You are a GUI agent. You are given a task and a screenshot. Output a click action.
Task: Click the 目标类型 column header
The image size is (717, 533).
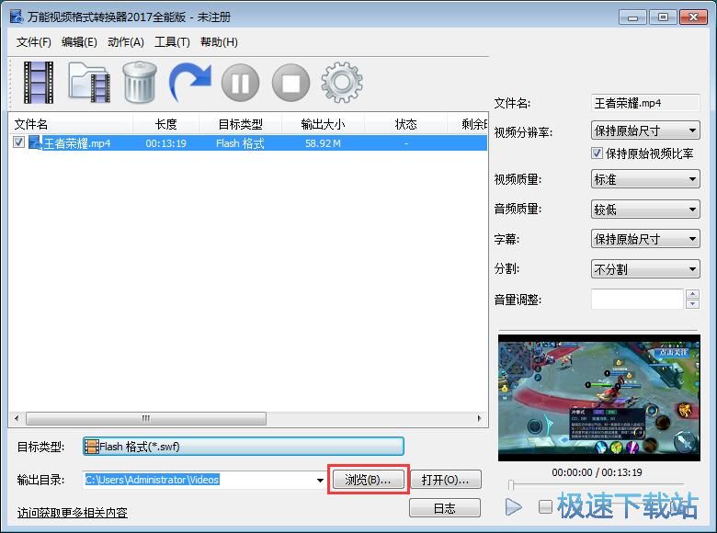click(241, 124)
